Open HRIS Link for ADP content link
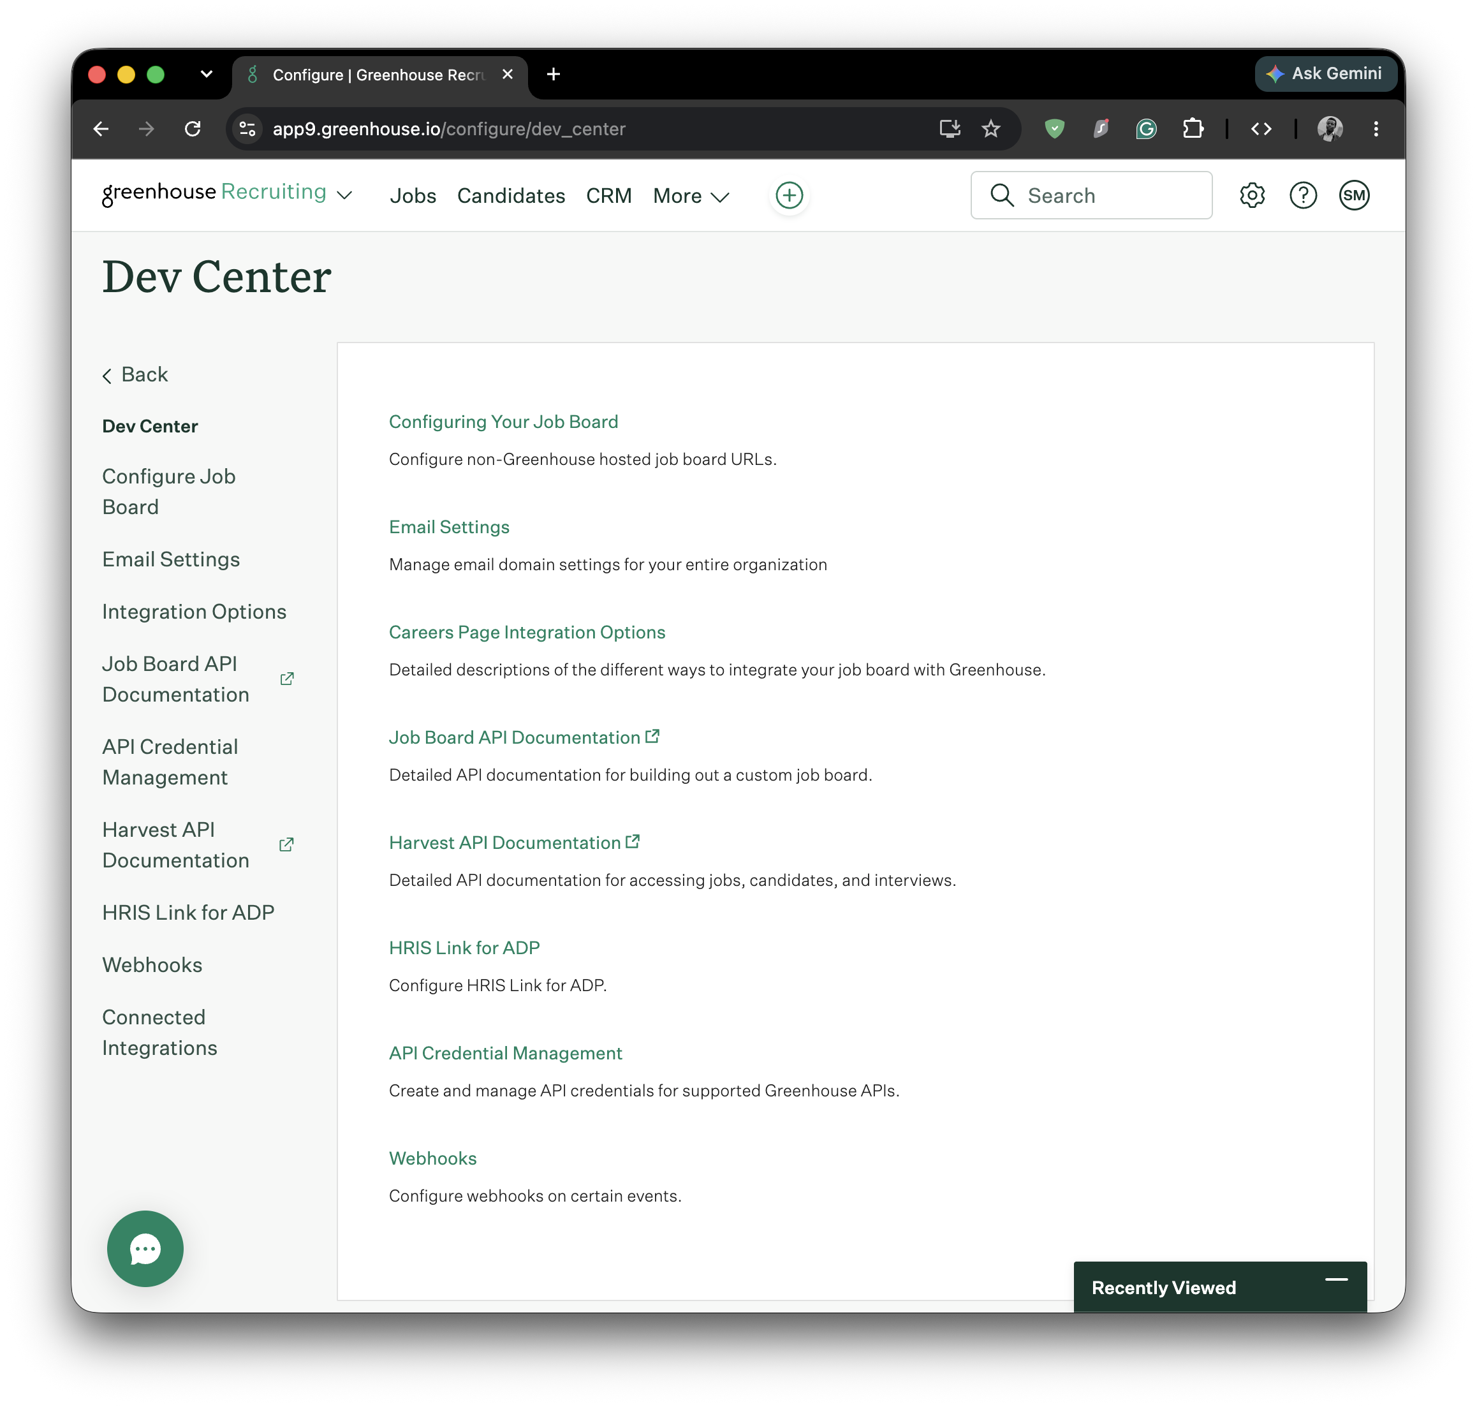 pos(464,947)
